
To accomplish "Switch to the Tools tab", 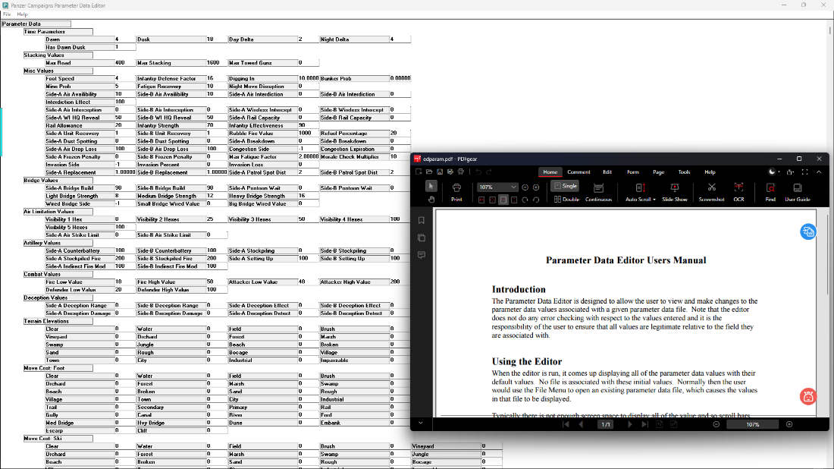I will tap(684, 172).
